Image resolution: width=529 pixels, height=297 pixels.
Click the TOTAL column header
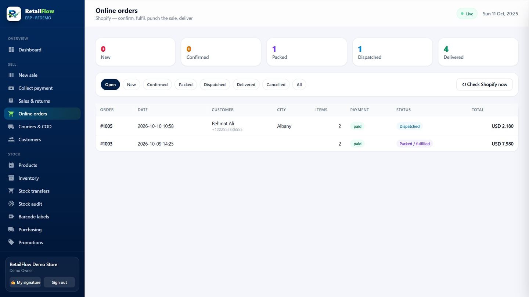coord(478,110)
